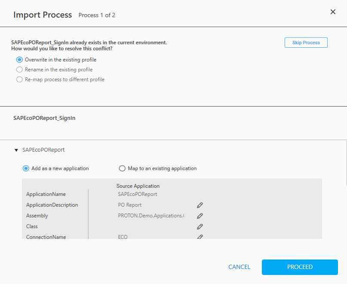The width and height of the screenshot is (347, 284).
Task: Click the SAPEcoPOReport source application name
Action: 138,194
